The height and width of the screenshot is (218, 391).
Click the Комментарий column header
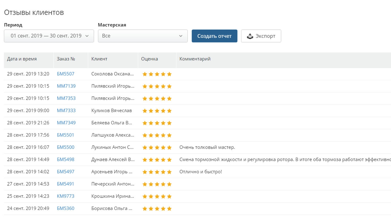coord(195,59)
